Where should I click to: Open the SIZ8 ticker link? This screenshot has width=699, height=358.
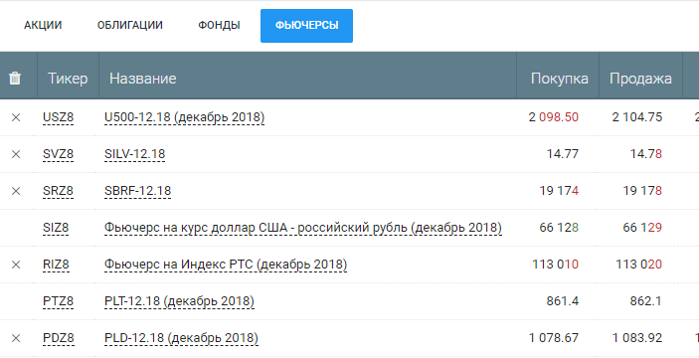pyautogui.click(x=56, y=228)
